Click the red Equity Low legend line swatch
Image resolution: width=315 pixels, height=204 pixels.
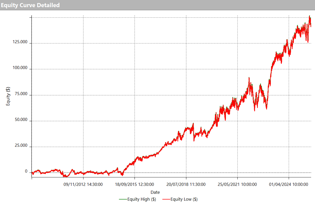click(166, 199)
